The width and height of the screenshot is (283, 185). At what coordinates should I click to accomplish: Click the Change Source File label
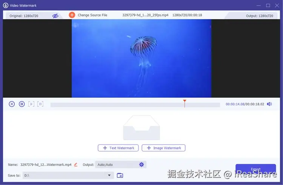pyautogui.click(x=92, y=15)
